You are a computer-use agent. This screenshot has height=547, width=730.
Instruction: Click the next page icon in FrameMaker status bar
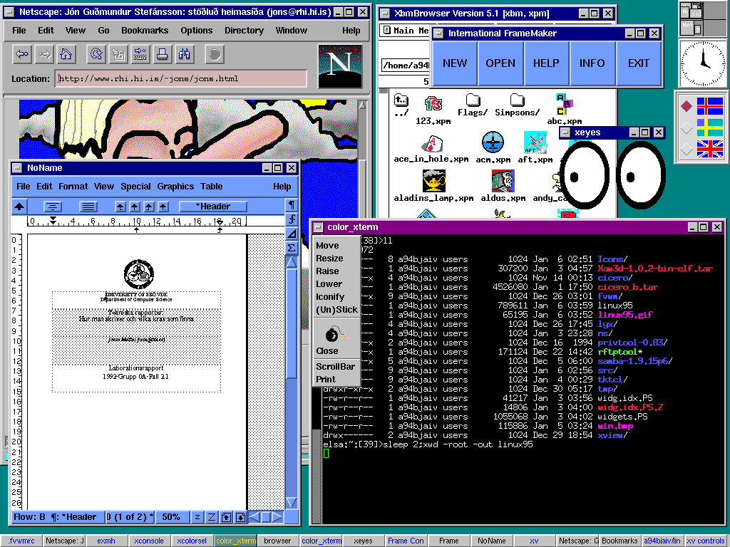click(x=240, y=517)
